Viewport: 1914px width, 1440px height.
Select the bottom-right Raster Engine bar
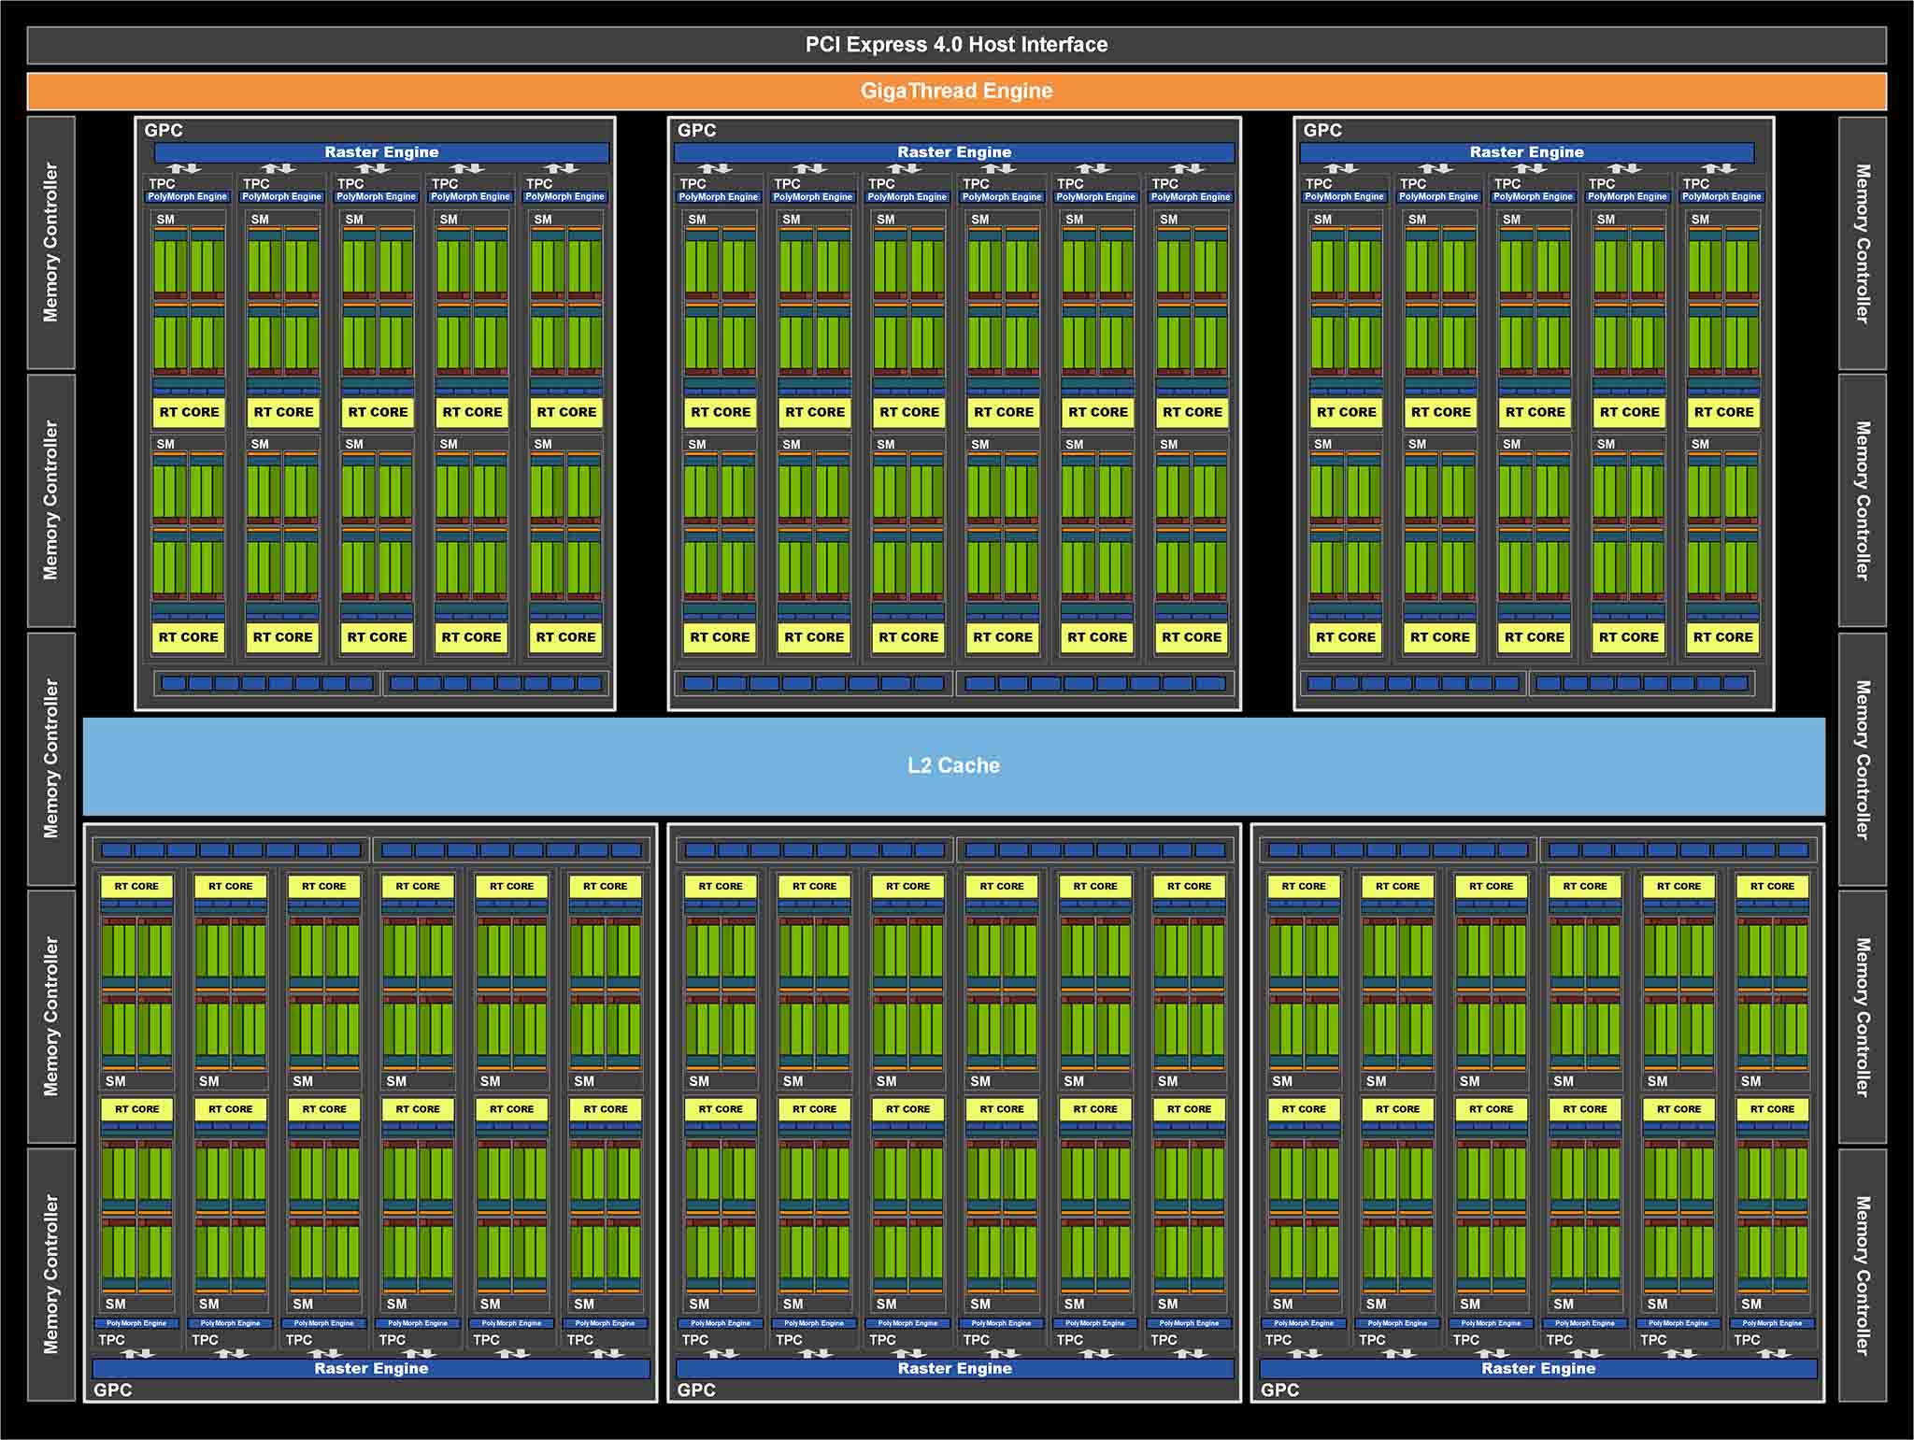[x=1535, y=1368]
